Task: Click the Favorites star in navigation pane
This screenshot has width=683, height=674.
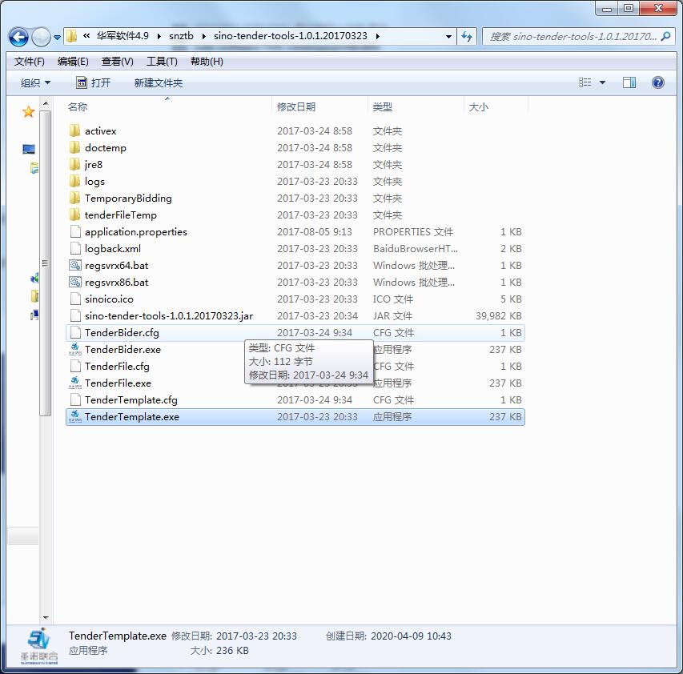Action: [x=28, y=112]
